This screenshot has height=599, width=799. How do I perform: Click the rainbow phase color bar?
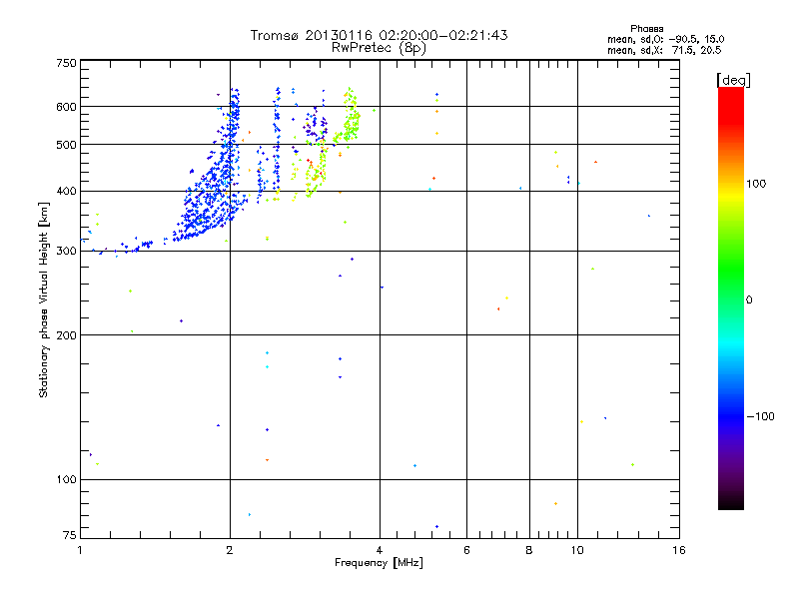(x=731, y=299)
